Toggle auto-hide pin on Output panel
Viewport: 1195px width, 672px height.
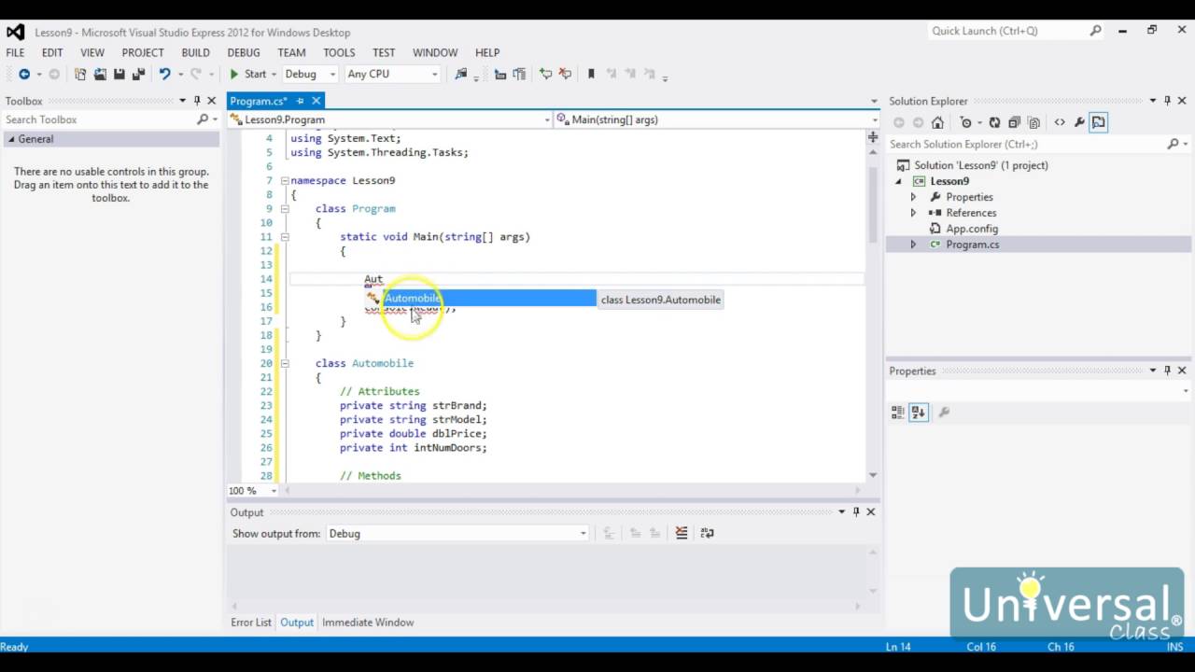click(856, 511)
